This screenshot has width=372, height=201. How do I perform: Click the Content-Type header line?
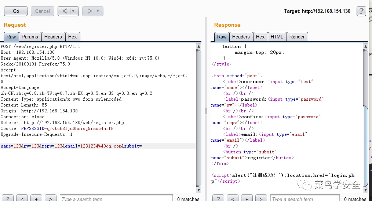pos(61,99)
